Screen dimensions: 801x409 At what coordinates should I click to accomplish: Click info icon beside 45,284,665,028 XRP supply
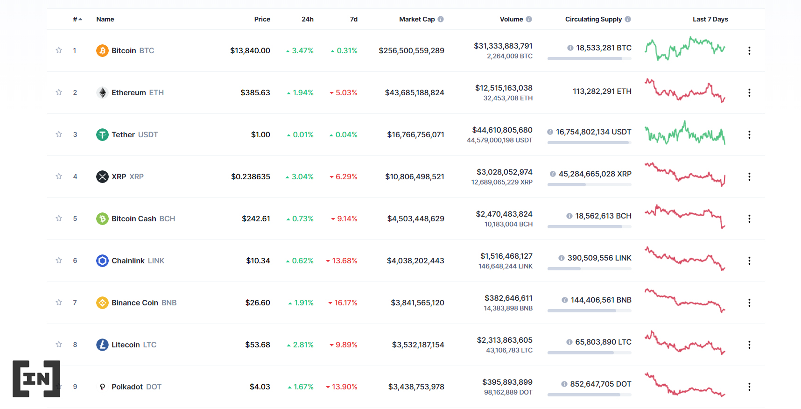coord(553,174)
